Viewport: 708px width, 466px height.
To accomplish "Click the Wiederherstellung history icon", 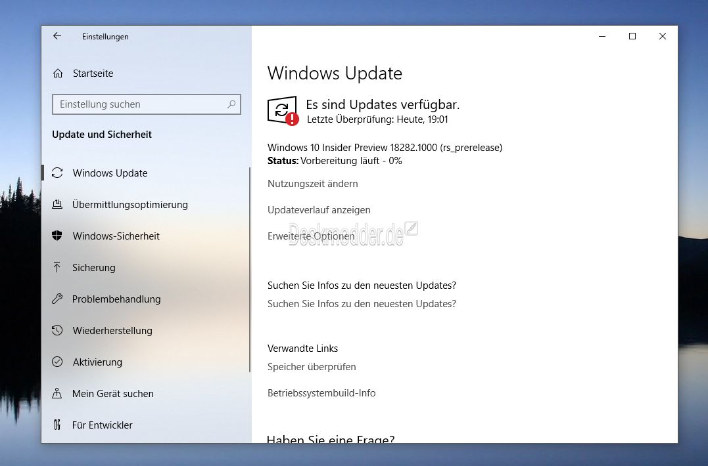I will pyautogui.click(x=57, y=330).
